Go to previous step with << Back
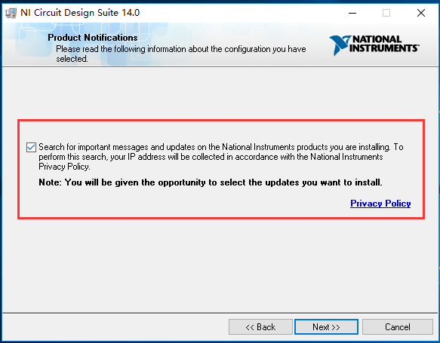Viewport: 440px width, 343px height. pyautogui.click(x=260, y=326)
